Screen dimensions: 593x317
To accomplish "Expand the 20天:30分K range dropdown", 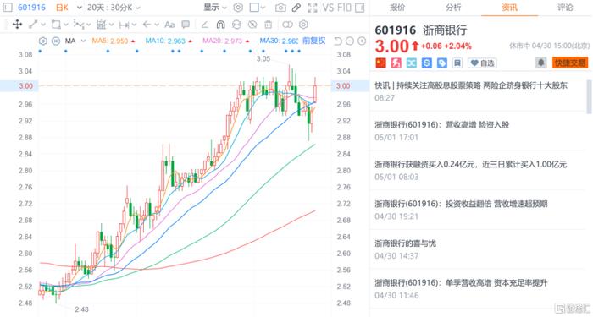I will click(114, 8).
